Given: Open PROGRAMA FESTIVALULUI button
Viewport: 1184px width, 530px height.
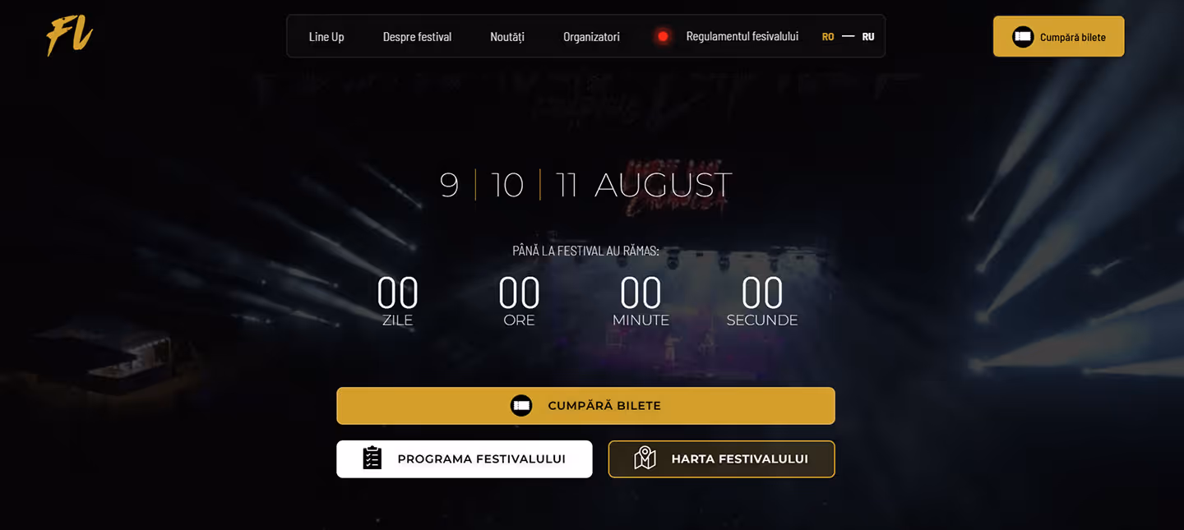Looking at the screenshot, I should (x=464, y=459).
